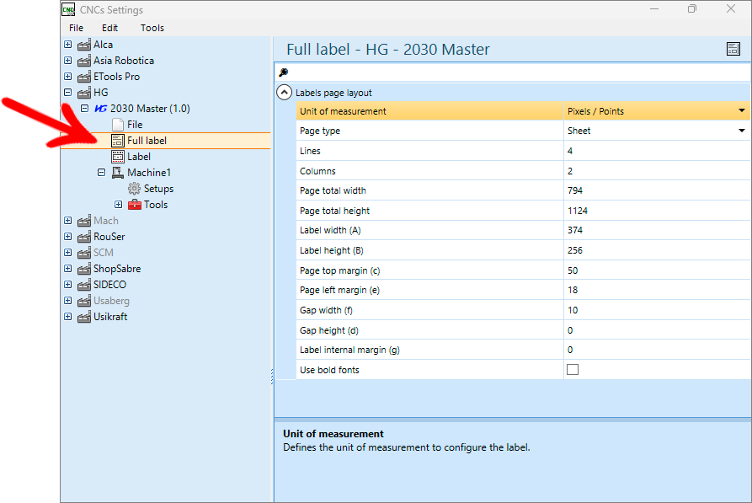Click the red Tools toolbox icon
752x503 pixels.
[x=134, y=205]
